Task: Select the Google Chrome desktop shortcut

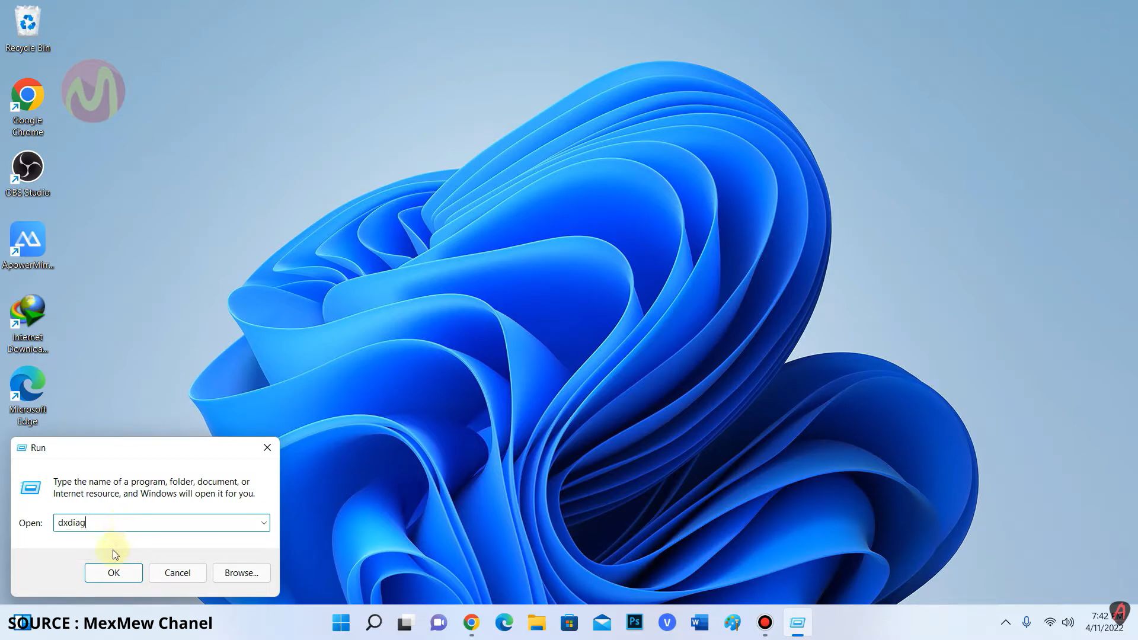Action: (x=27, y=107)
